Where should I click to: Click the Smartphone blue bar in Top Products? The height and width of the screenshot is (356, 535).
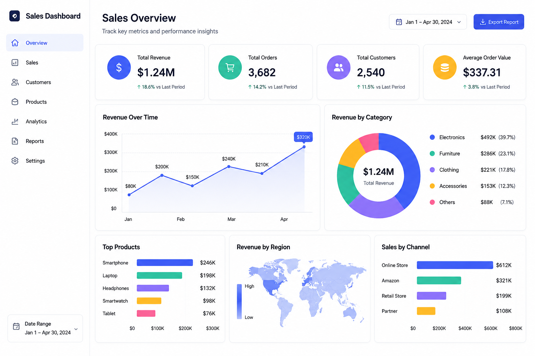(165, 262)
